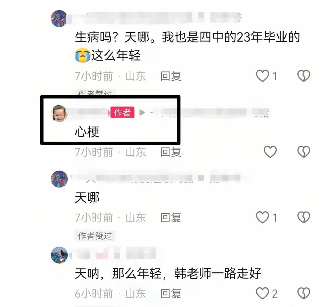The image size is (327, 307).
Task: Reply to the author's 心梗 comment
Action: click(x=171, y=152)
